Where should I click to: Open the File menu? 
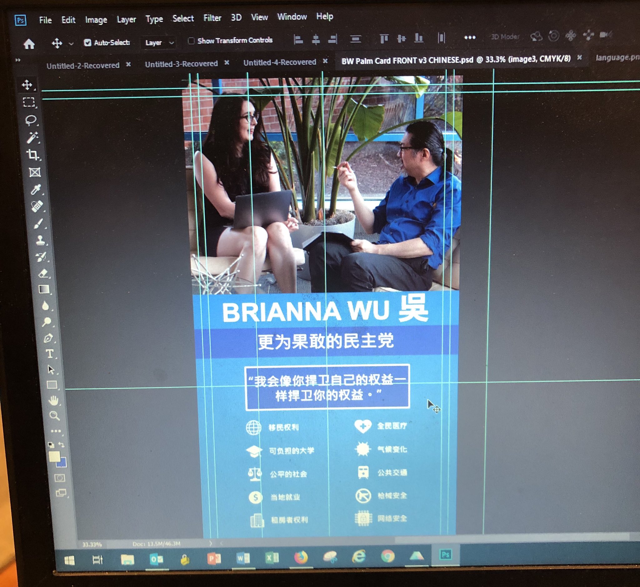[x=45, y=20]
